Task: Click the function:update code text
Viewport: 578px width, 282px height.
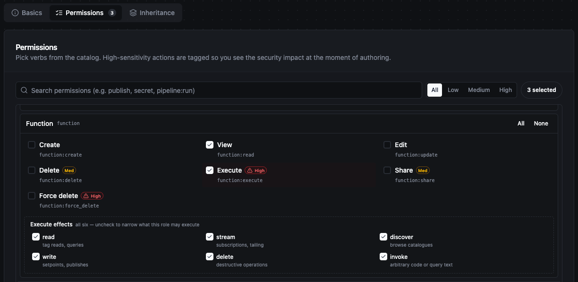Action: click(416, 155)
